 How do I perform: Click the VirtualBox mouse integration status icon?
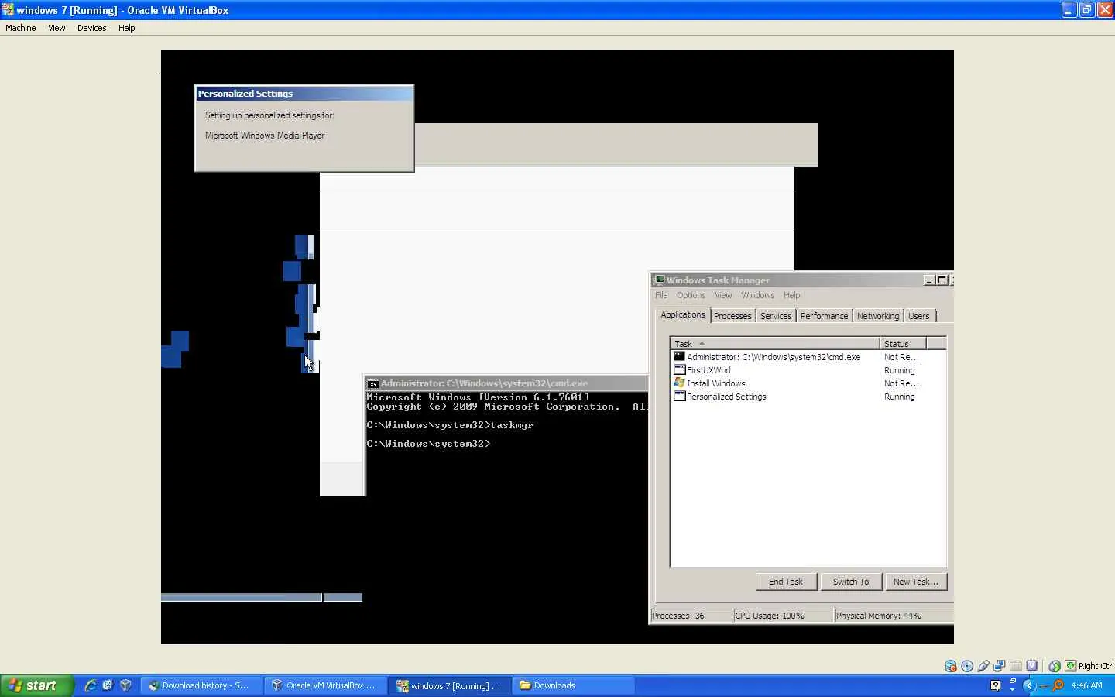pos(1055,666)
